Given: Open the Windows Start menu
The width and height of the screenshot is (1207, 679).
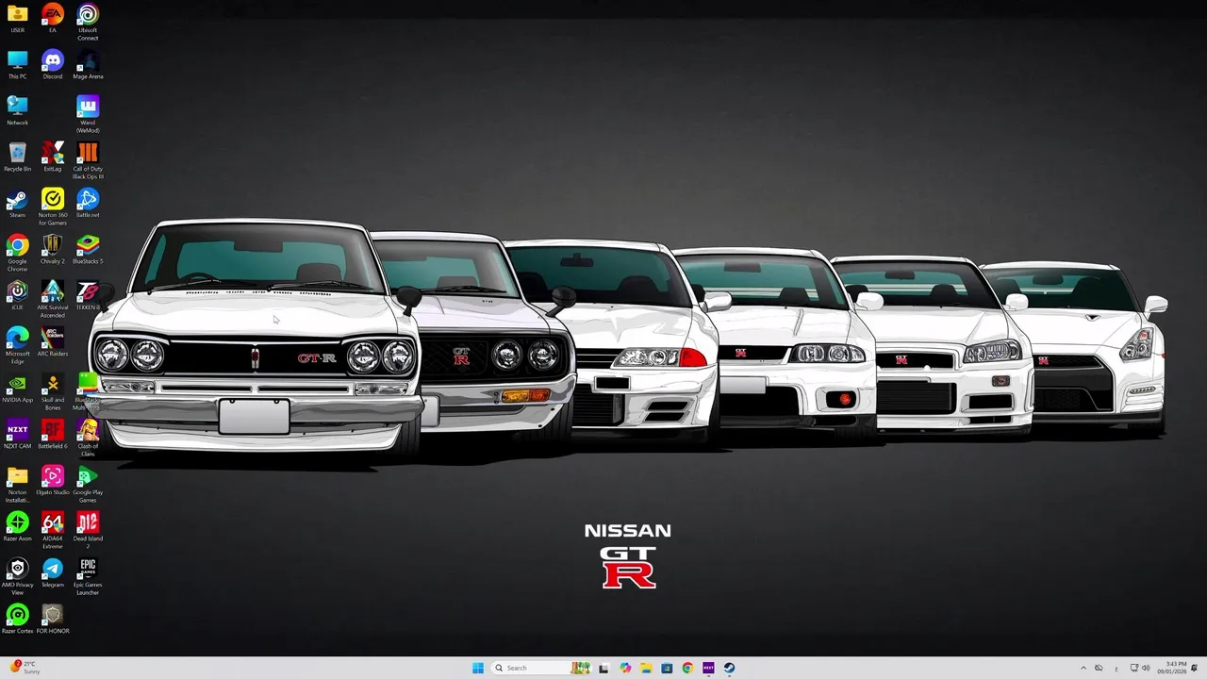Looking at the screenshot, I should (x=478, y=668).
